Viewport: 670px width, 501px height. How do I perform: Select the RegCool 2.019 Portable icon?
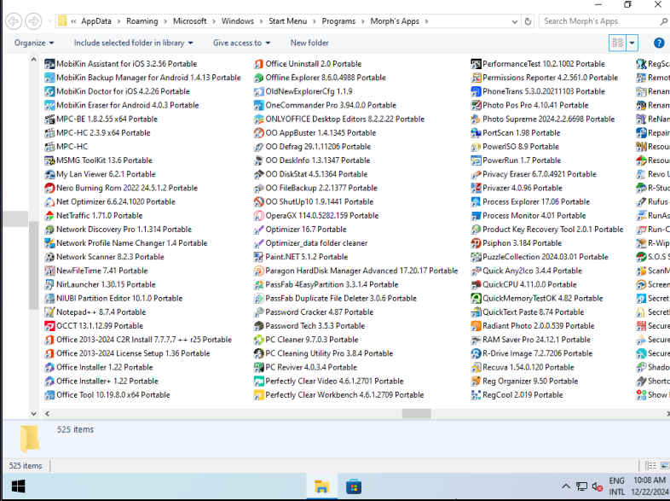click(476, 394)
